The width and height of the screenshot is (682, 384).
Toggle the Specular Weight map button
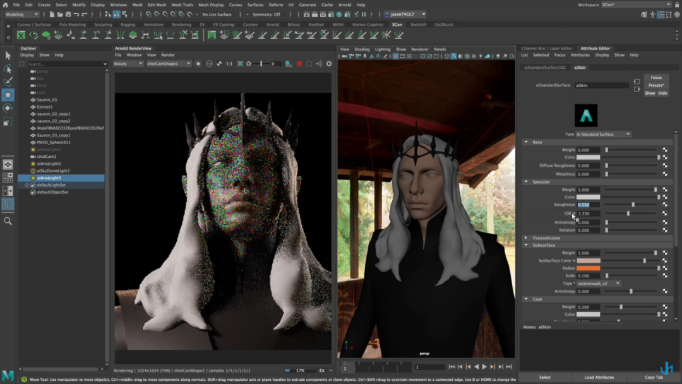coord(665,189)
